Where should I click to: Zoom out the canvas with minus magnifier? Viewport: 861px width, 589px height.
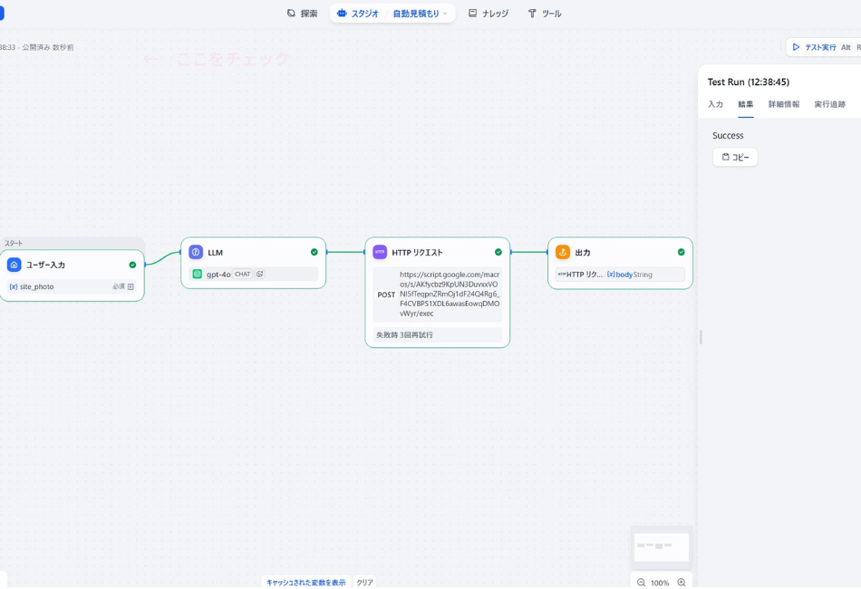coord(641,583)
